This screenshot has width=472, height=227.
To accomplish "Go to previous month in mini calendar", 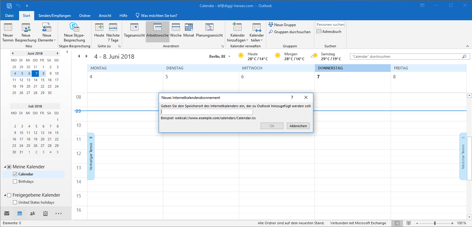I will 13,53.
